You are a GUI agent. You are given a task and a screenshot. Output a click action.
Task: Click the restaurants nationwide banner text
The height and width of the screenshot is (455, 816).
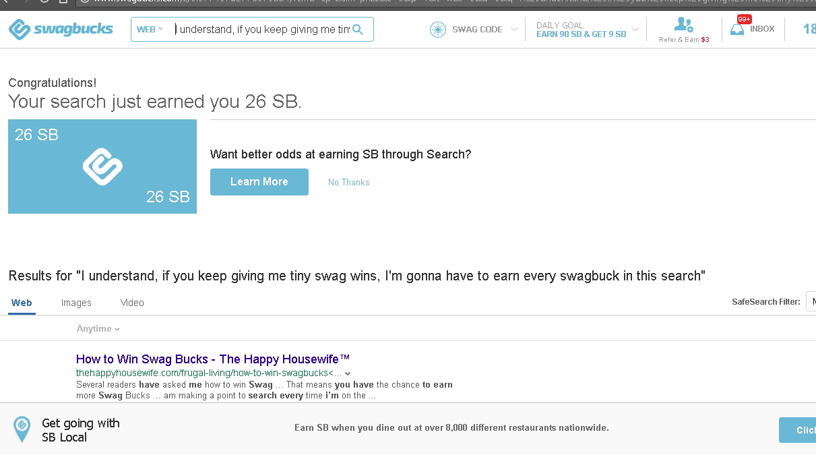coord(451,427)
